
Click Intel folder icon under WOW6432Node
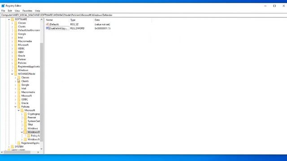(x=19, y=89)
